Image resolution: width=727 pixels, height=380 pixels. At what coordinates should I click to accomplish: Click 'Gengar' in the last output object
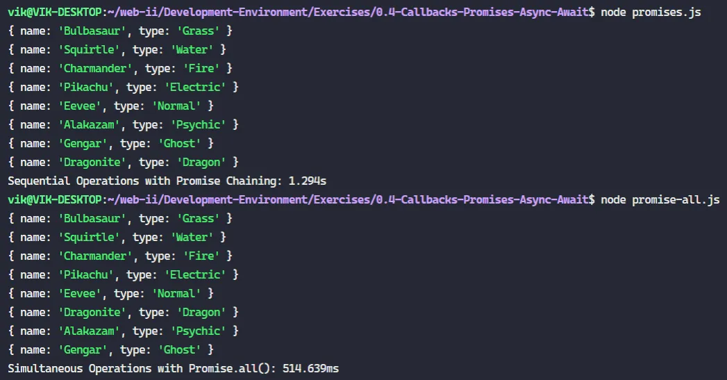83,350
